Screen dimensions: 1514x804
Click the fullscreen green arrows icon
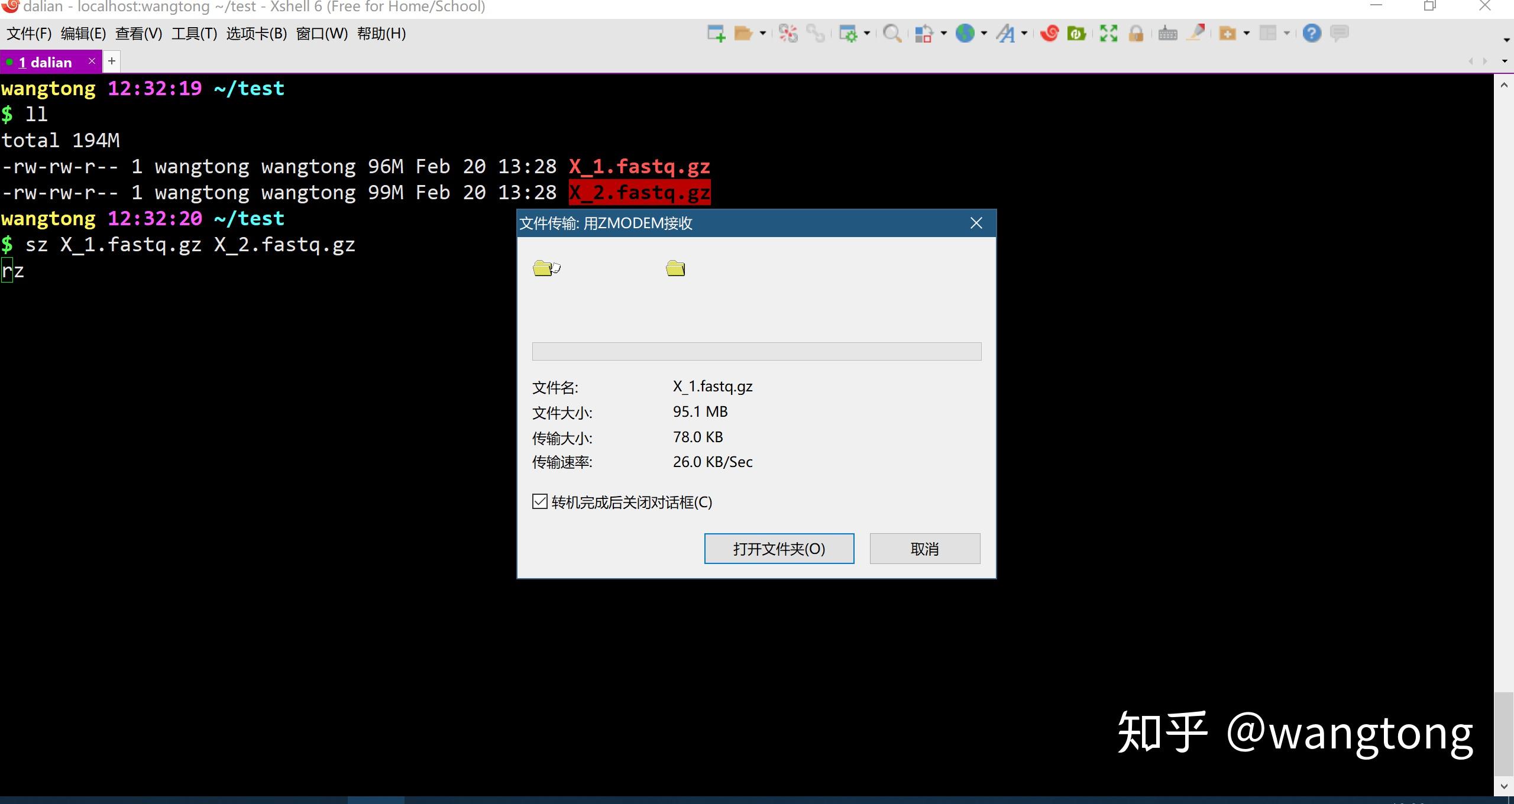pos(1108,34)
